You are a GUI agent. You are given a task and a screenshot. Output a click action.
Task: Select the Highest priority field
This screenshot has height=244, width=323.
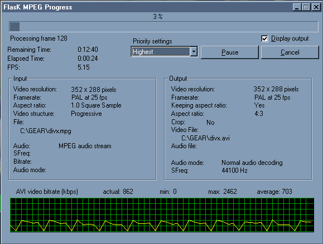[x=161, y=52]
